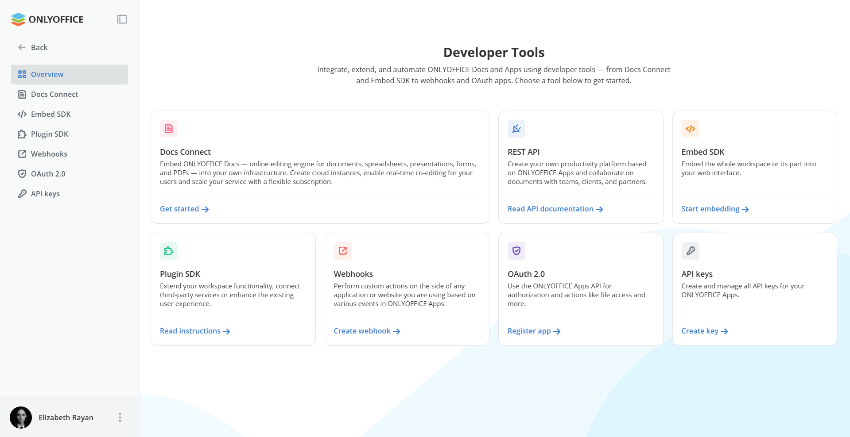The width and height of the screenshot is (850, 437).
Task: Go back using the Back arrow
Action: (x=33, y=47)
